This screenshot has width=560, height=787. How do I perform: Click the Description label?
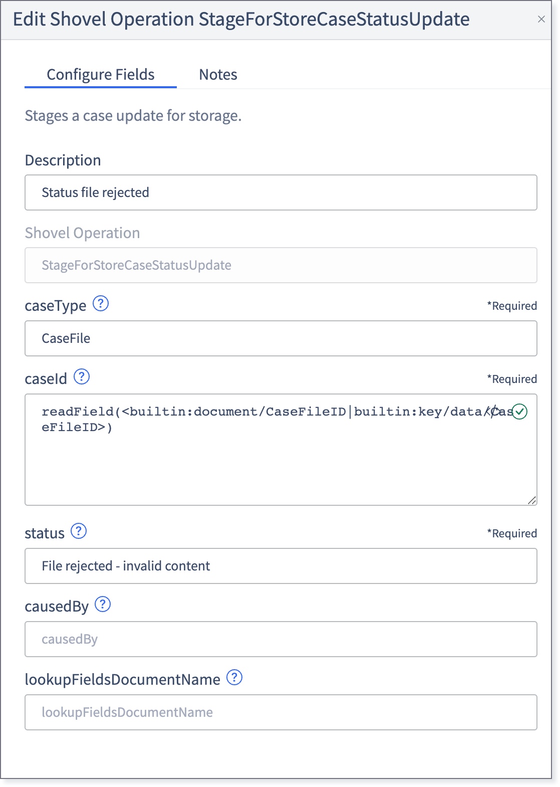(63, 160)
